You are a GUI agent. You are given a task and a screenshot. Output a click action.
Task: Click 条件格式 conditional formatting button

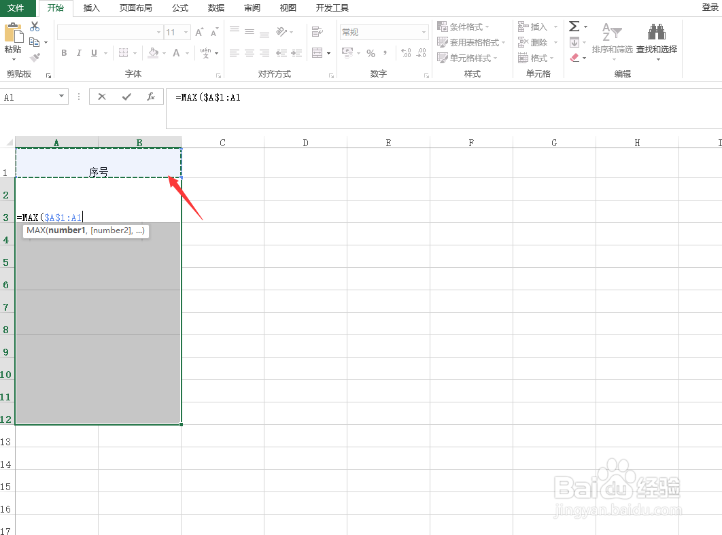[x=463, y=27]
